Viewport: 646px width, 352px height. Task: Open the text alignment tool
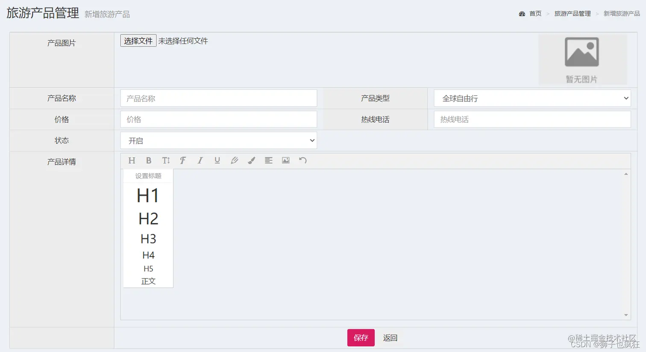tap(268, 160)
